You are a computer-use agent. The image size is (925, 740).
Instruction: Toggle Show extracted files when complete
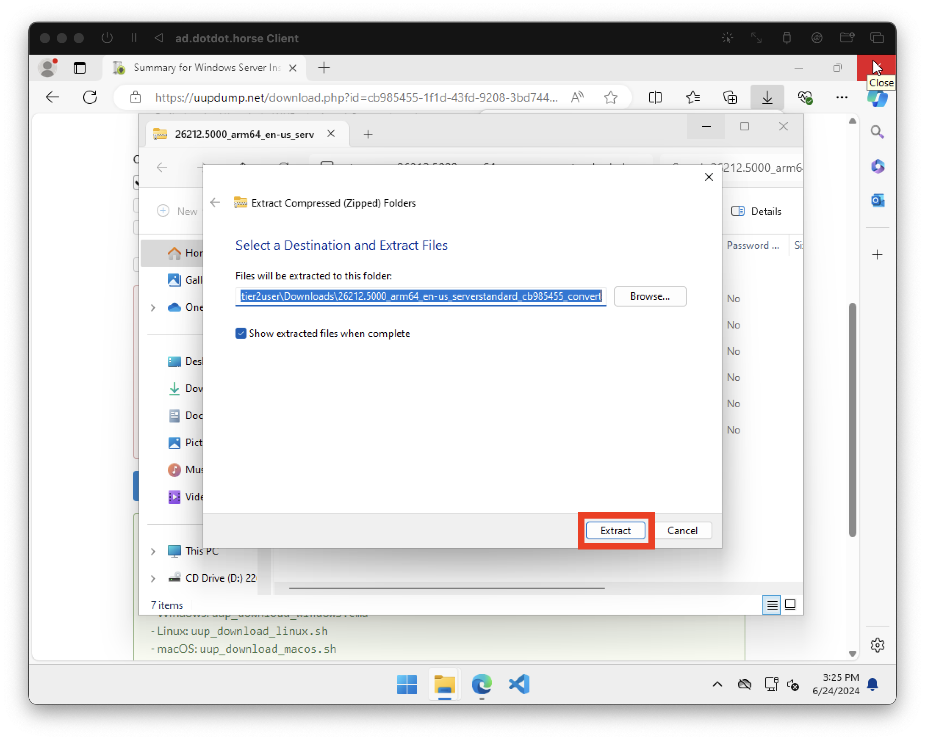point(241,333)
